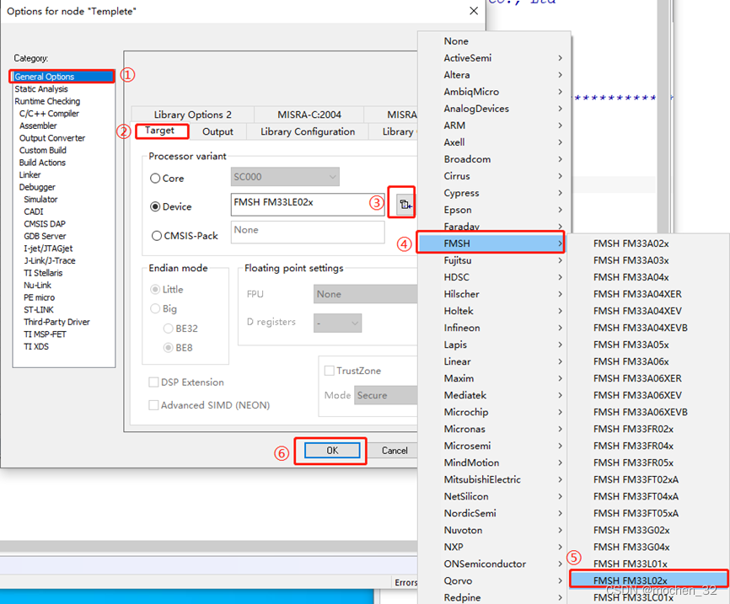Choose FMSH FM33A02x device
Viewport: 730px width, 604px height.
pos(648,243)
